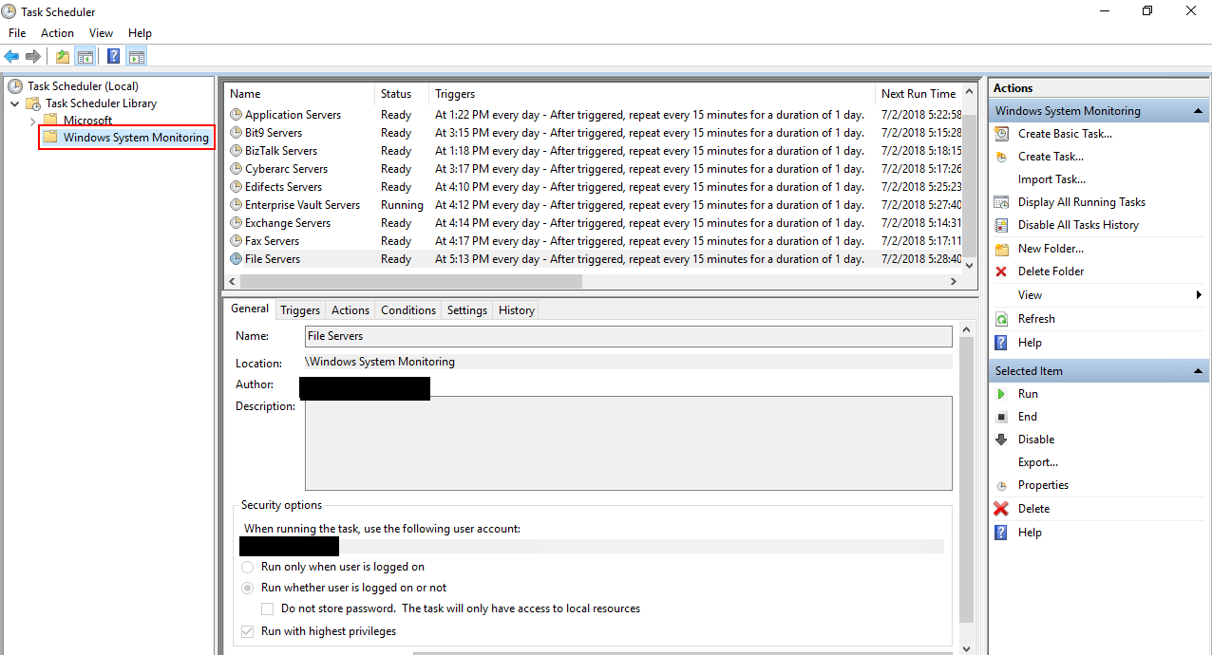Image resolution: width=1212 pixels, height=655 pixels.
Task: Collapse the Task Scheduler Library node
Action: 14,103
